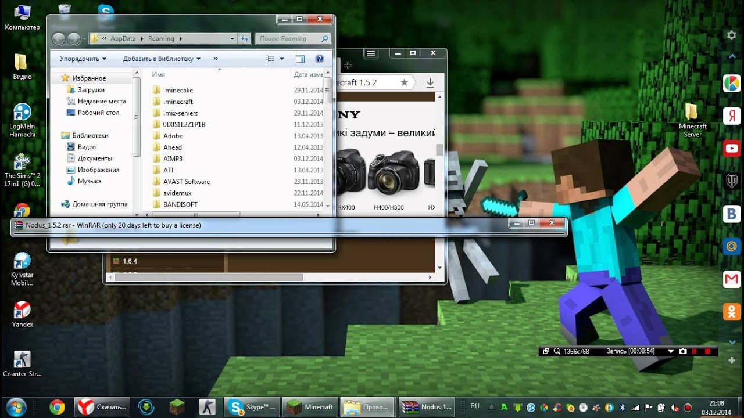Screen dimensions: 744x418
Task: Open Музыка library
Action: tap(90, 181)
